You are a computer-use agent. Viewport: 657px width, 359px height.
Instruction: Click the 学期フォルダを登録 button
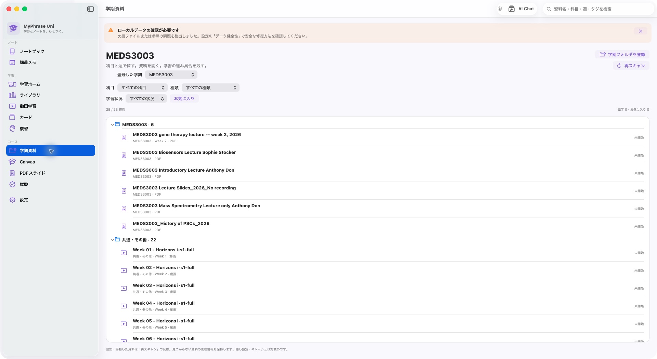click(622, 54)
